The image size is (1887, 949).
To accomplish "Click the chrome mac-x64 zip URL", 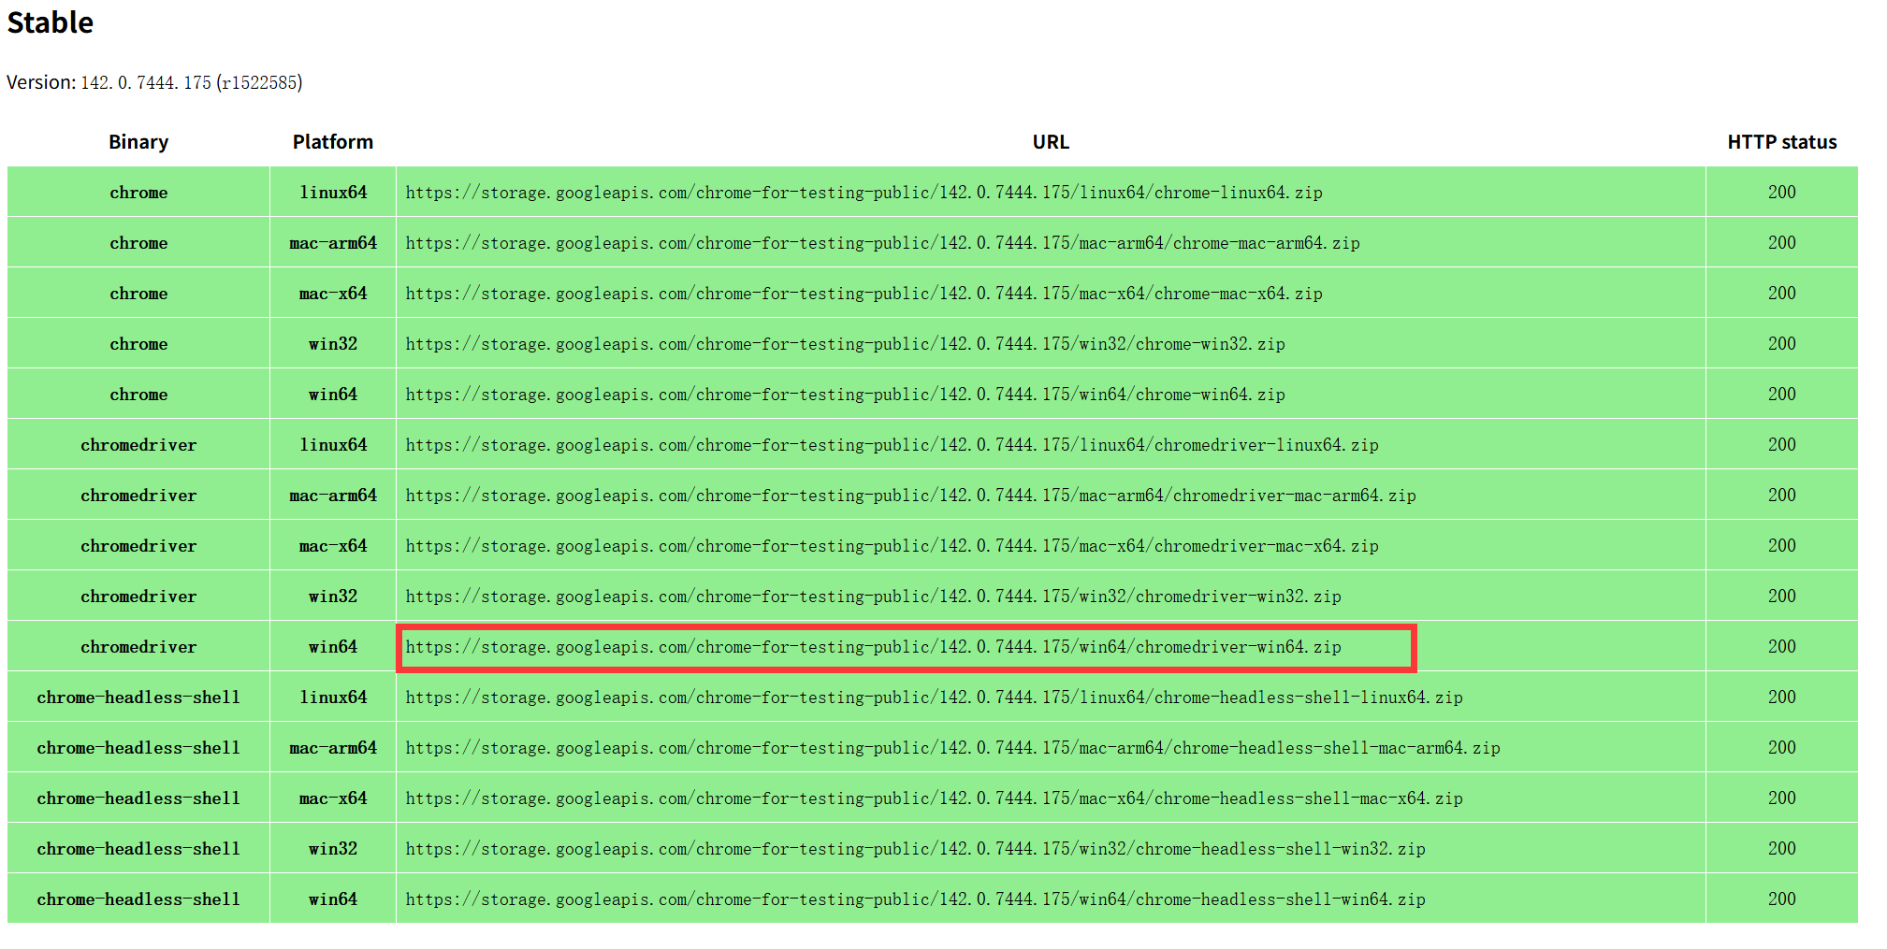I will (x=864, y=294).
